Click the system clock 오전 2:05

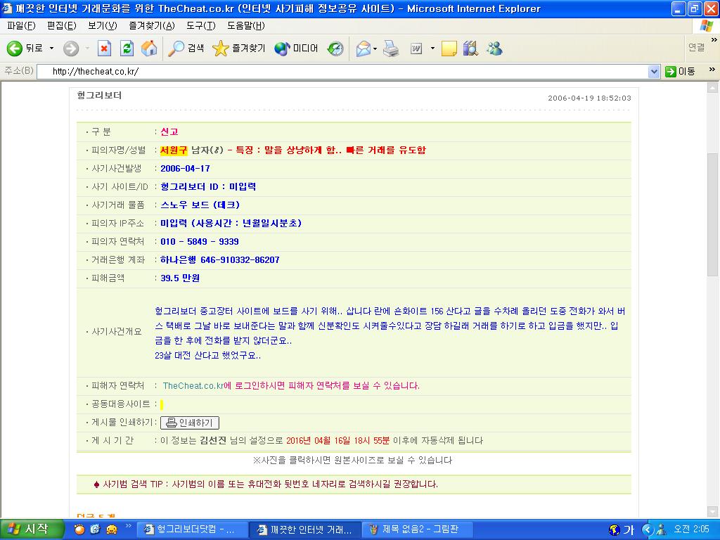coord(691,529)
